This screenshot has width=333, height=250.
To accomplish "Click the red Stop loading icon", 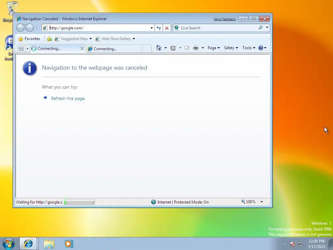I will [167, 28].
